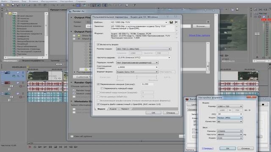Click the go to end transport button
The height and width of the screenshot is (152, 271).
pyautogui.click(x=66, y=147)
